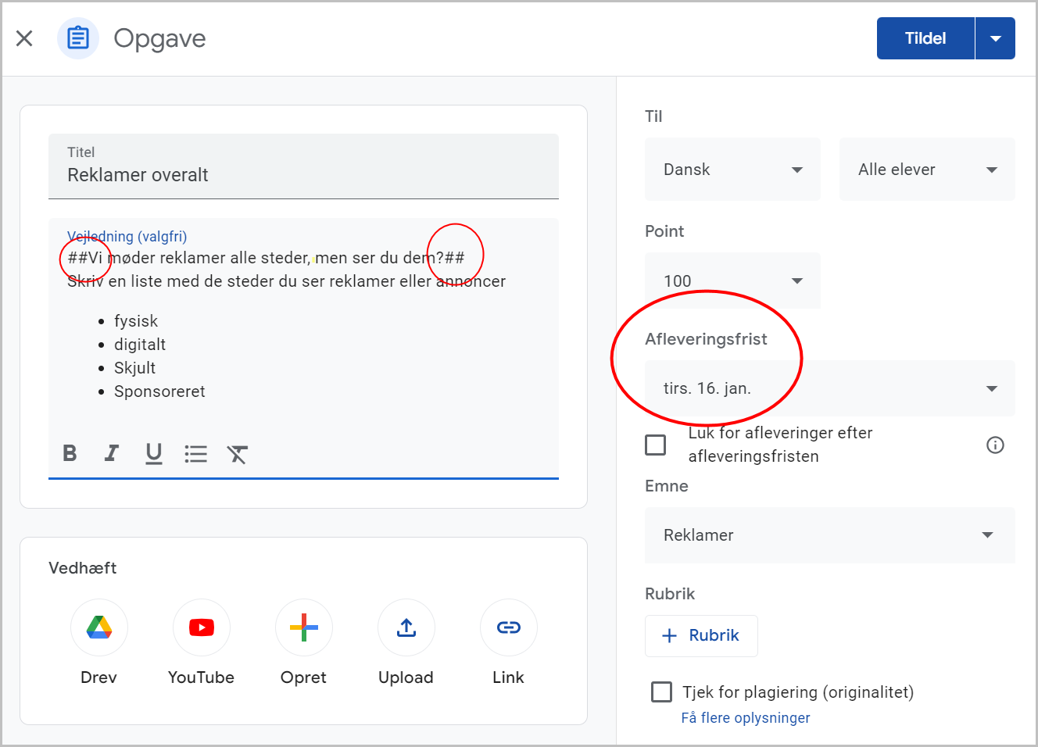Image resolution: width=1038 pixels, height=747 pixels.
Task: Click the 'Afleveringsfrist' label
Action: [706, 339]
